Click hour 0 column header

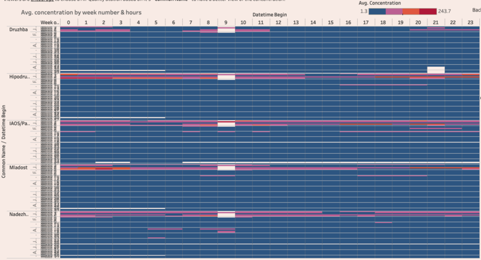pyautogui.click(x=69, y=22)
